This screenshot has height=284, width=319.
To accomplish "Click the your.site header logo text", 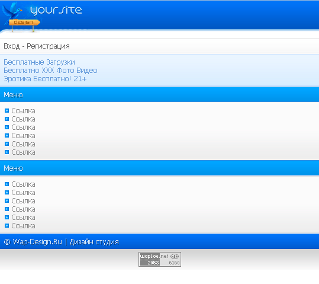I will (56, 11).
